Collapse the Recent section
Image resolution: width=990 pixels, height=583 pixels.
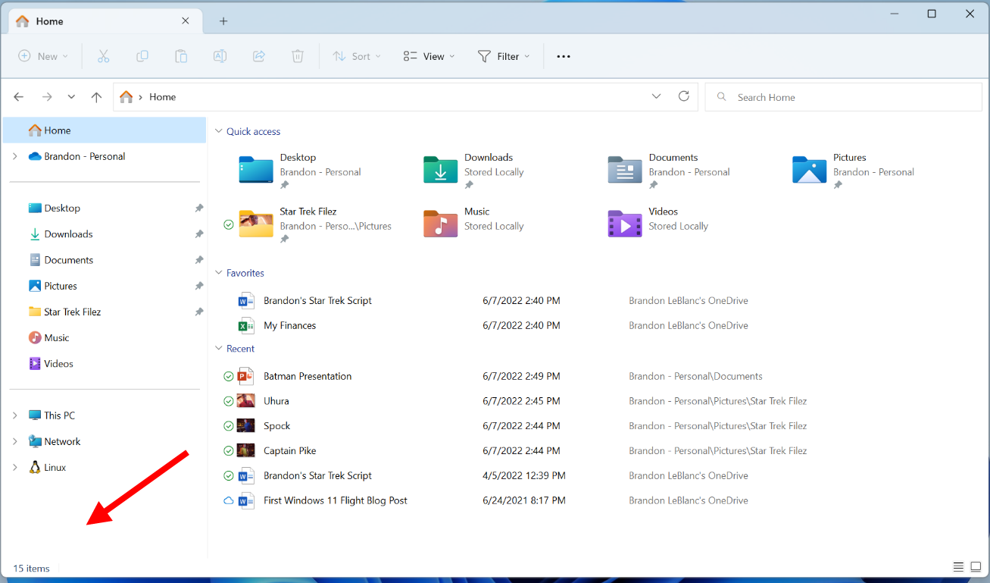[x=219, y=349]
